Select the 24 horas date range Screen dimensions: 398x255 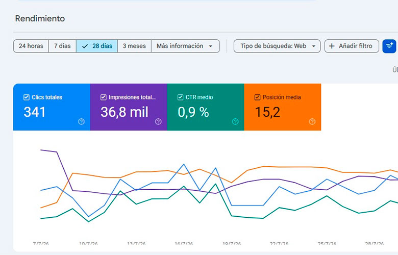click(x=31, y=46)
